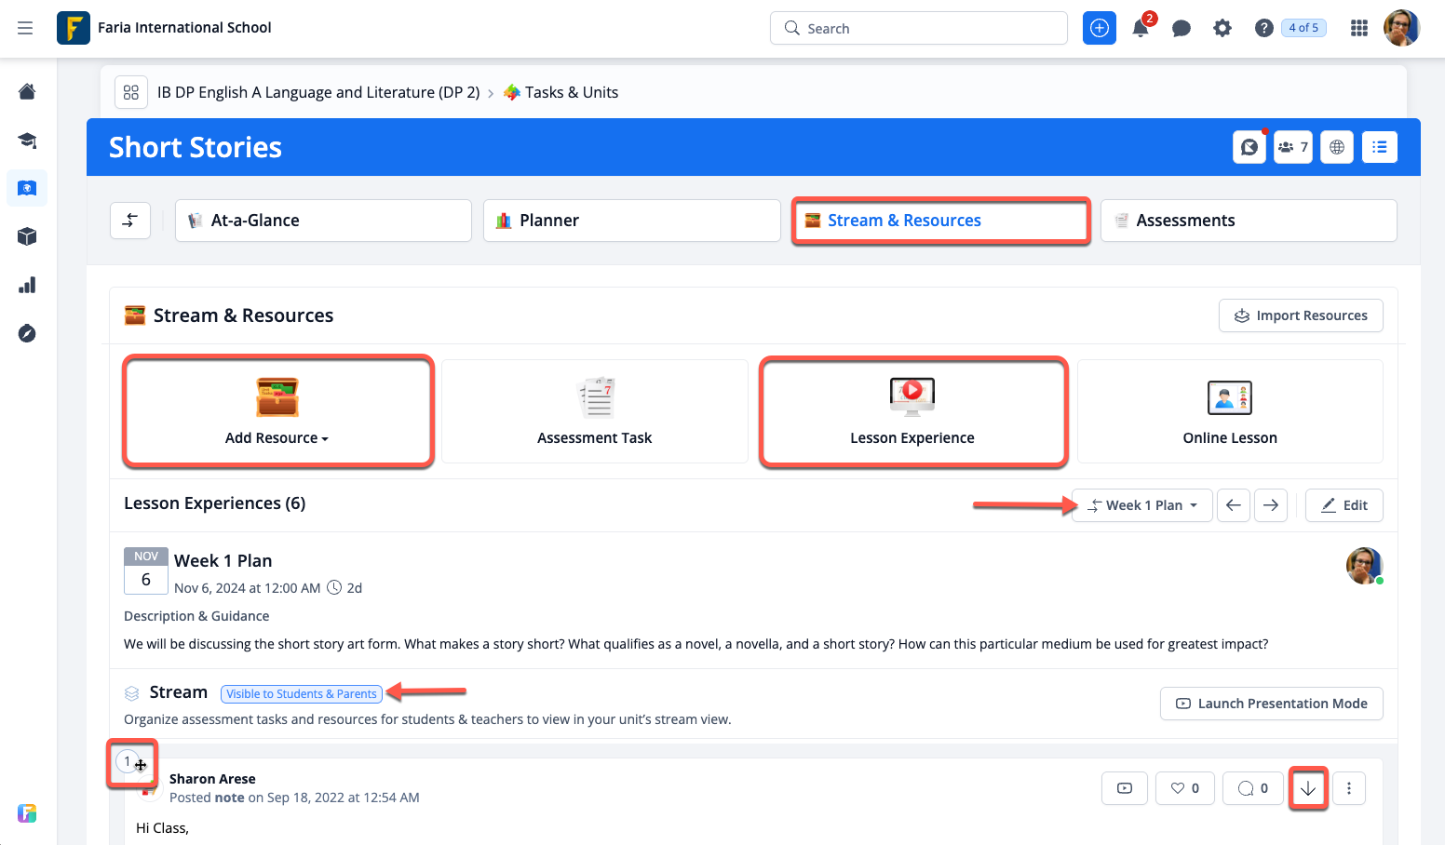
Task: Click the Visible to Students & Parents badge
Action: (x=302, y=693)
